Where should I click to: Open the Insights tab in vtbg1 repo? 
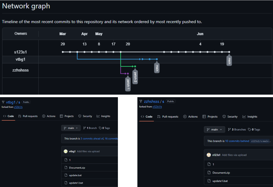[x=103, y=116]
